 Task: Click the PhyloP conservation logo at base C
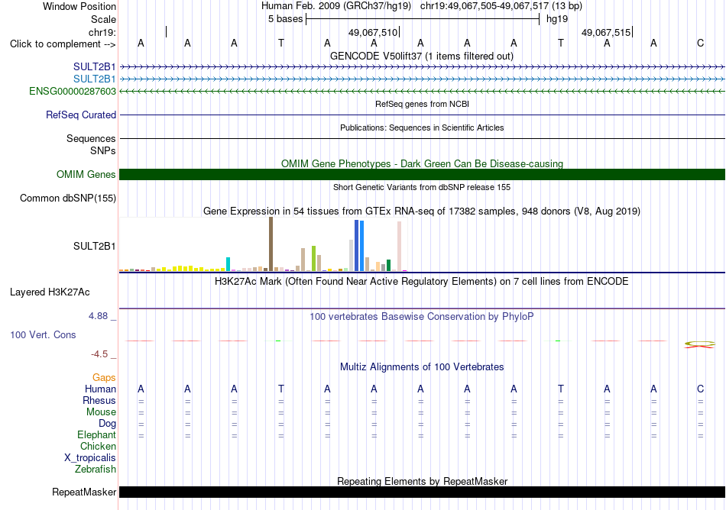tap(699, 344)
